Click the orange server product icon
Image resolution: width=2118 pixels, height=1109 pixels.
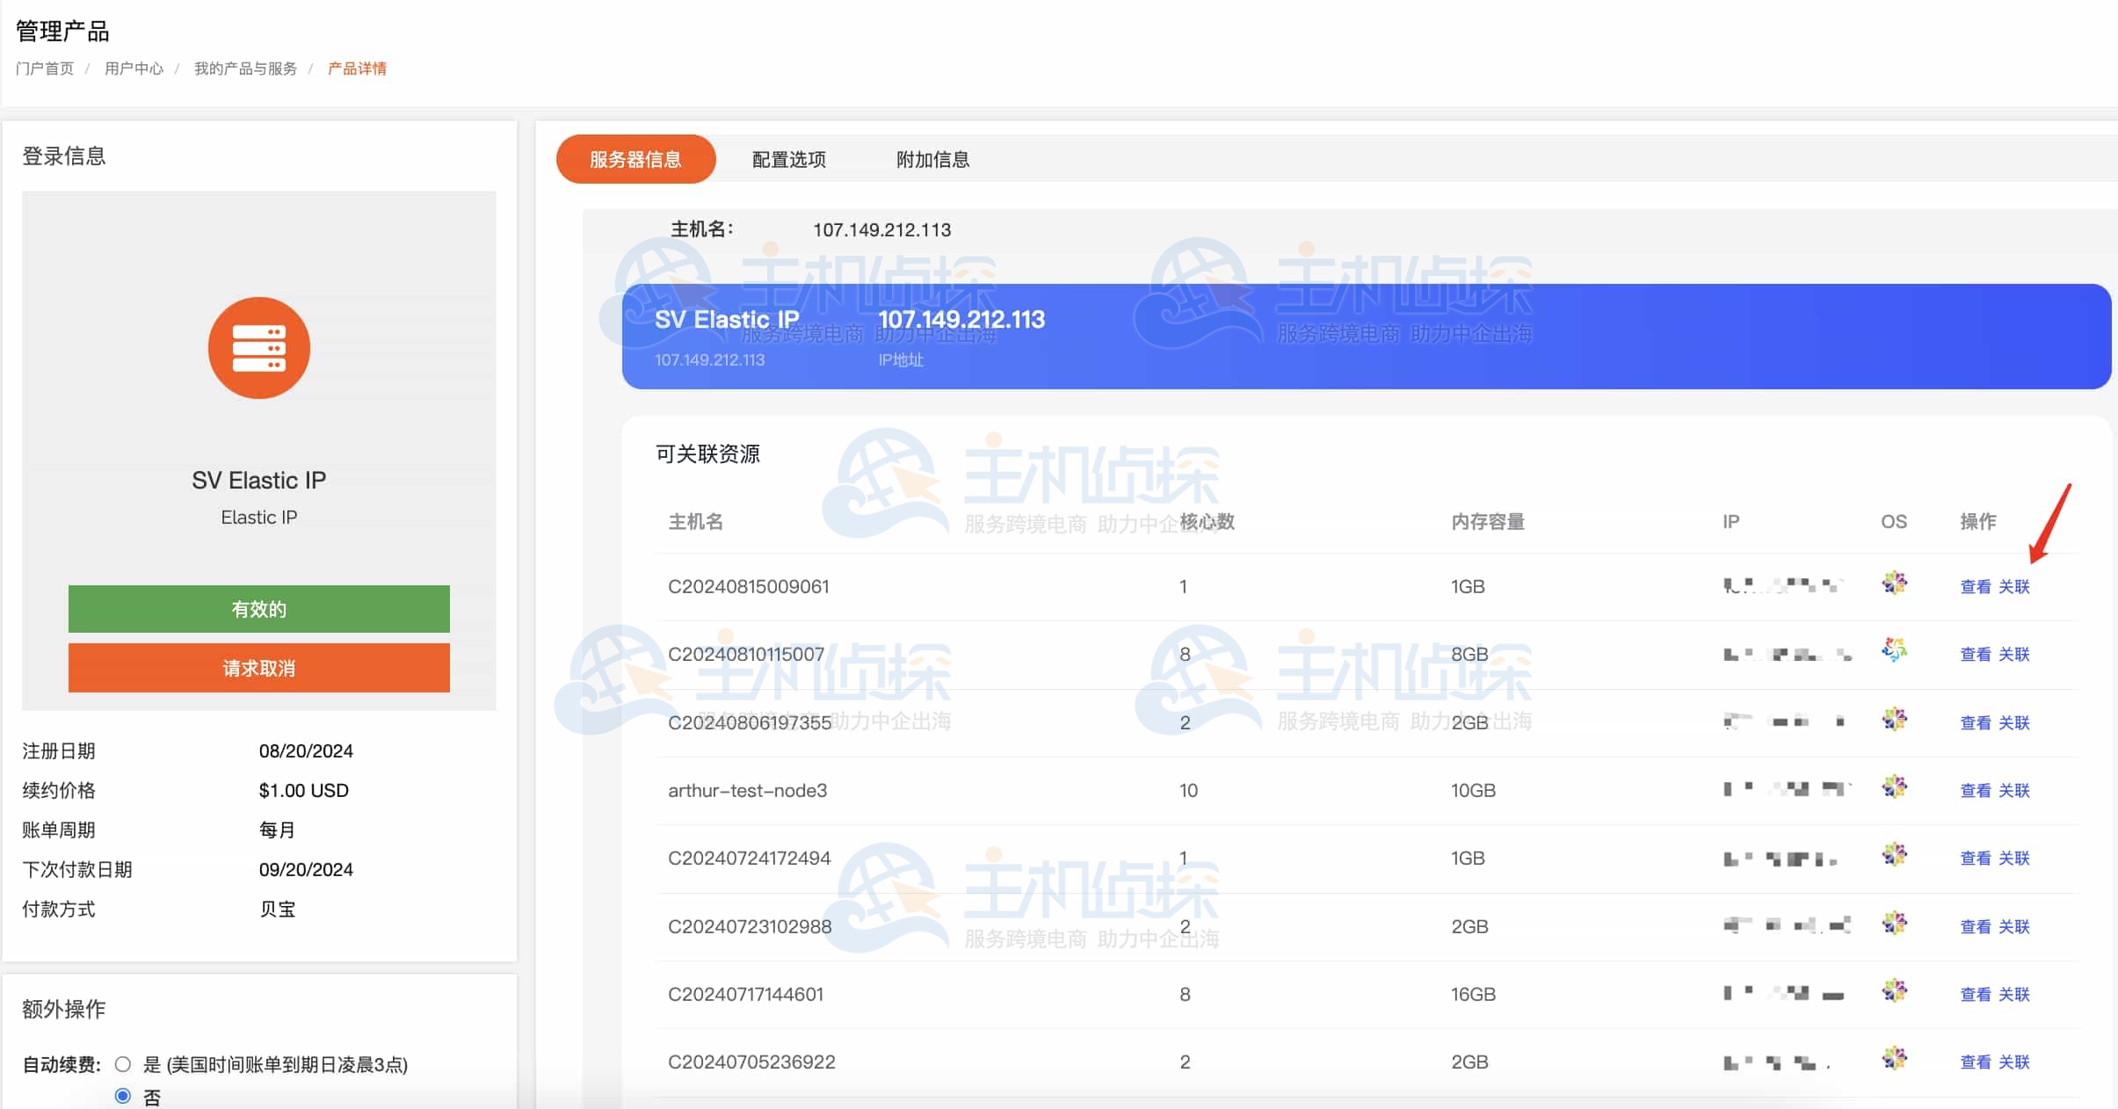pos(259,348)
